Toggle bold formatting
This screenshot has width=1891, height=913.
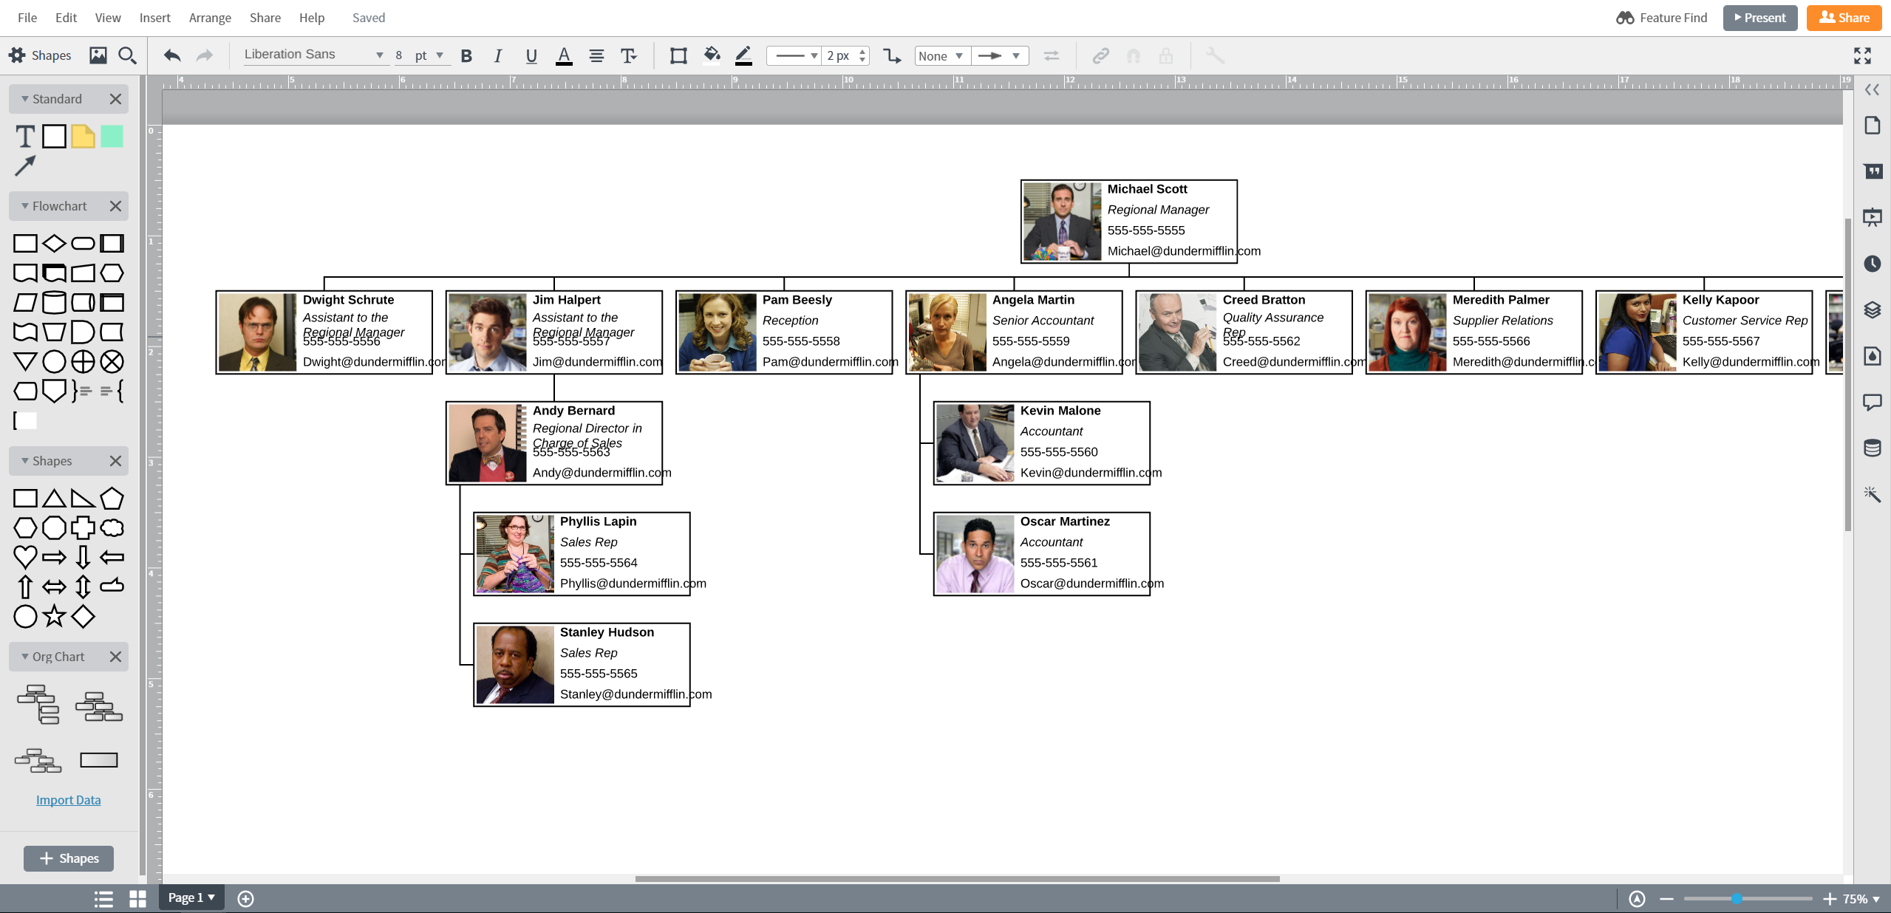466,55
